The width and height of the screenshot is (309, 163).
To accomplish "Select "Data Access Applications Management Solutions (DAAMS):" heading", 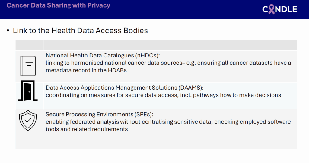I will pyautogui.click(x=125, y=88).
